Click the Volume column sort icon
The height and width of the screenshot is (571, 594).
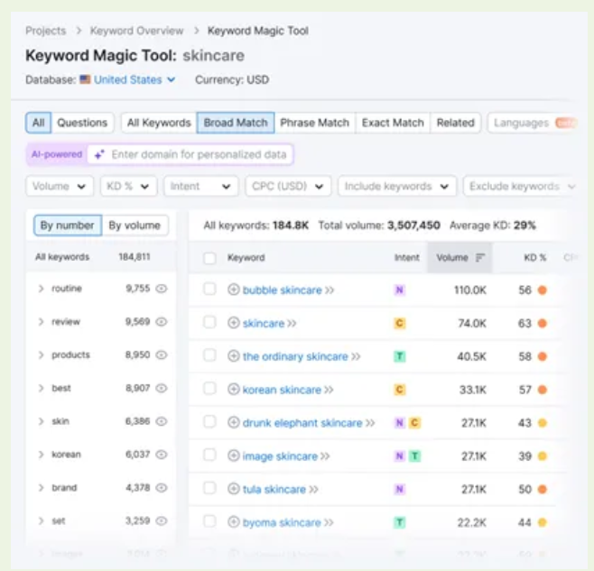coord(480,257)
